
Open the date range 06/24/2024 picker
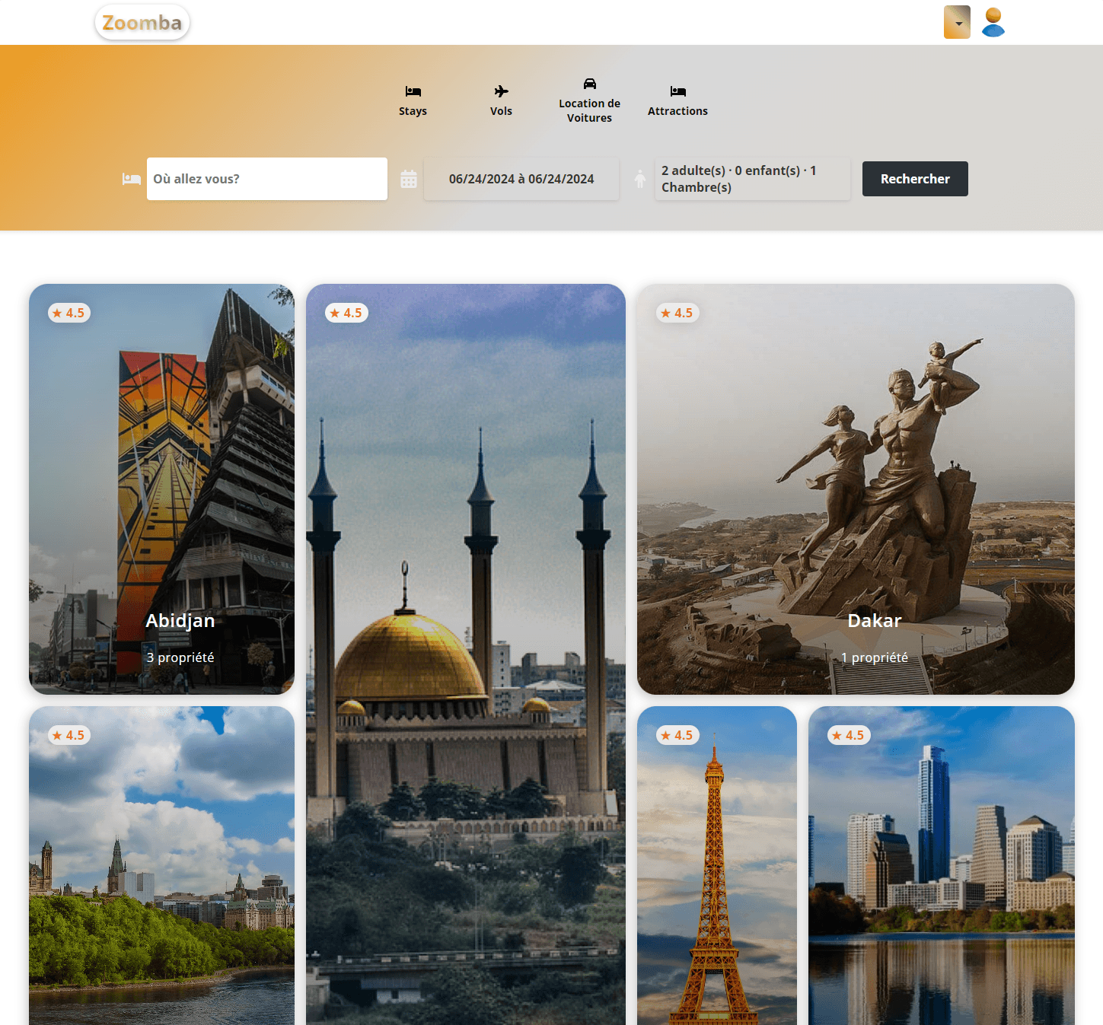point(521,179)
